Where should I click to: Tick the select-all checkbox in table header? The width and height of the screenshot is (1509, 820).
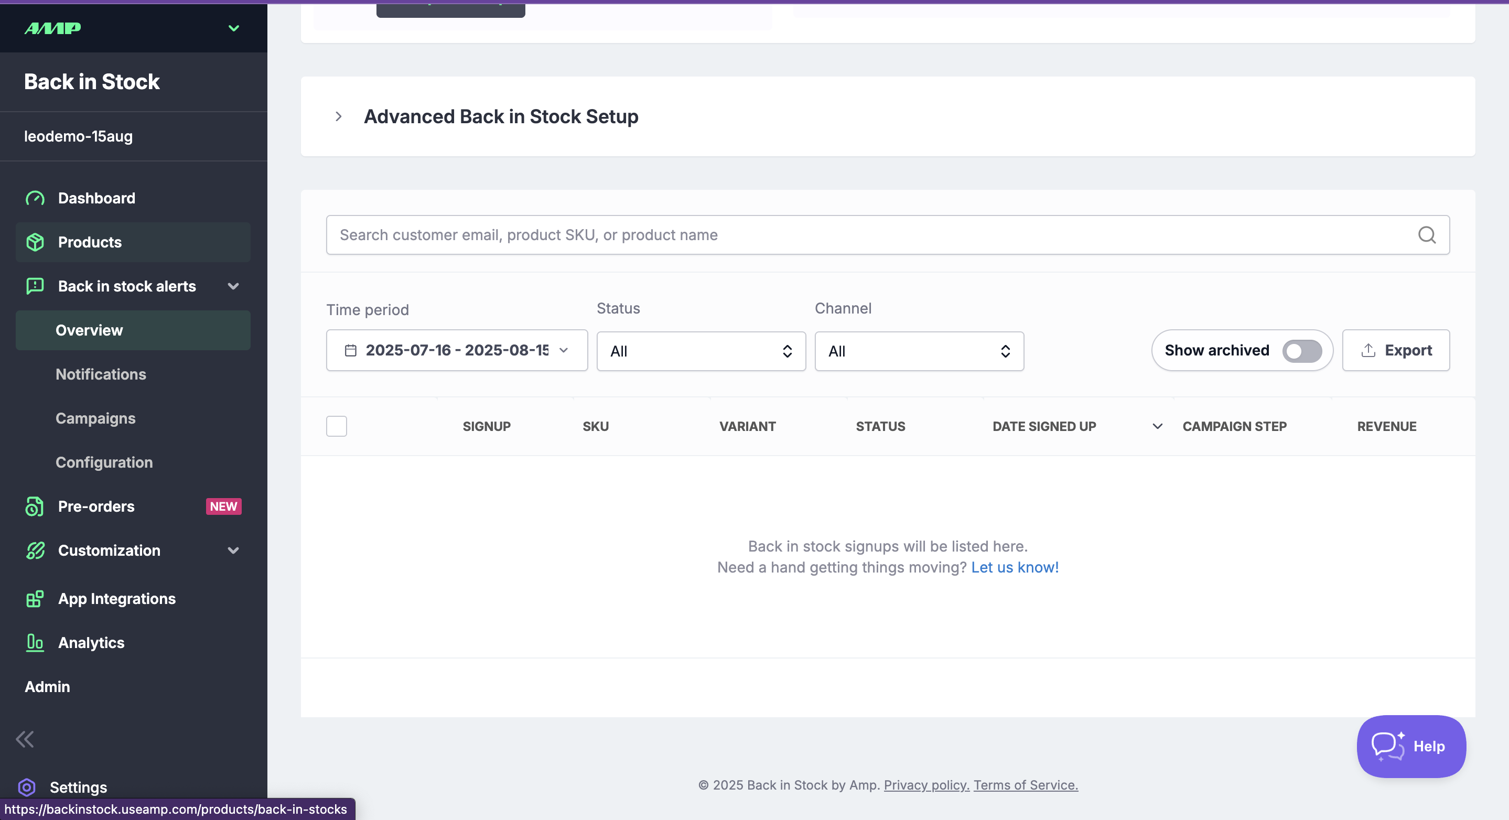(x=336, y=426)
